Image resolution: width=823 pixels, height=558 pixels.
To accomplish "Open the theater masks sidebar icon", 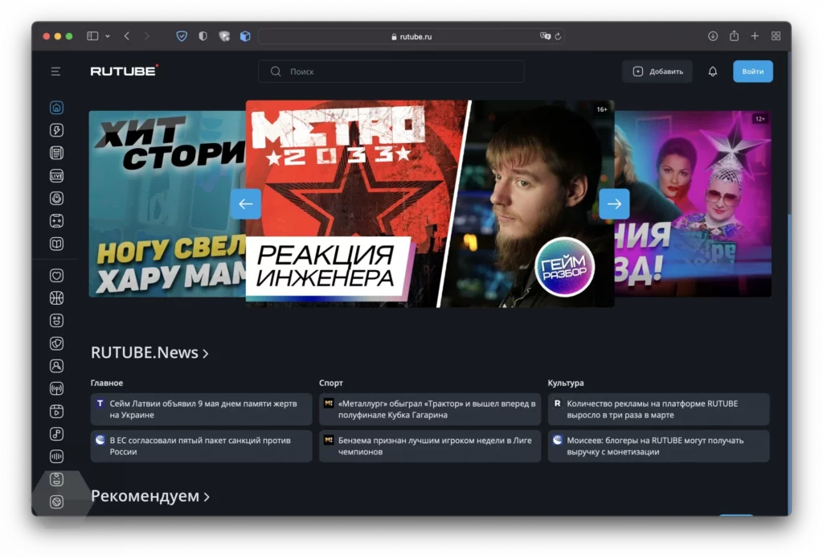I will coord(57,343).
